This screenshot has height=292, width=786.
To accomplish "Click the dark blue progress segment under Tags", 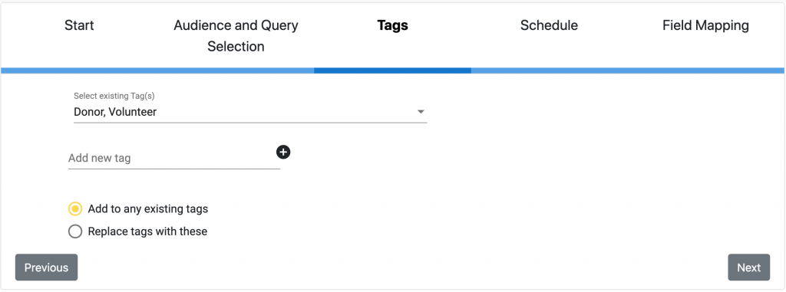I will pyautogui.click(x=392, y=71).
